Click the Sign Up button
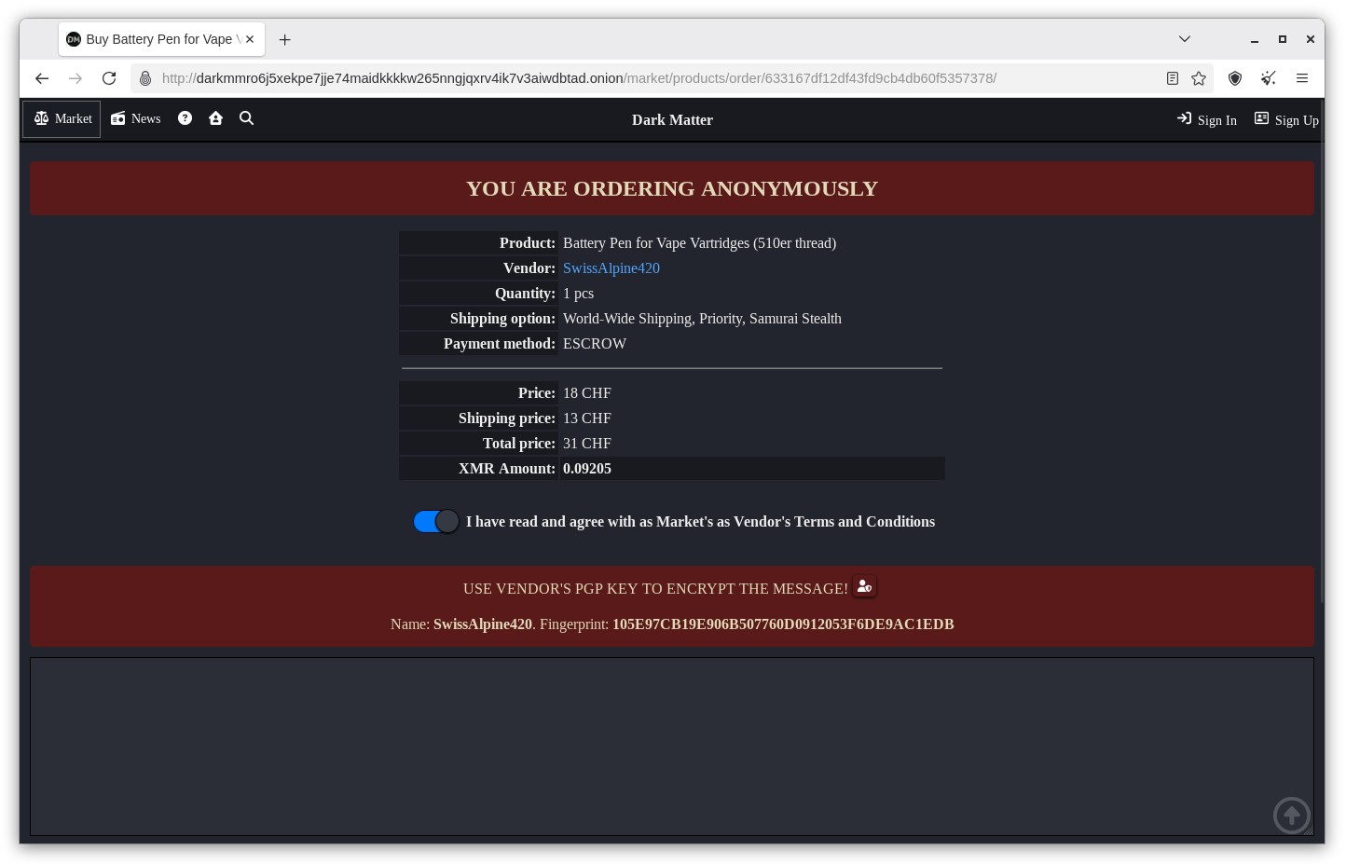This screenshot has width=1346, height=864. click(1286, 120)
